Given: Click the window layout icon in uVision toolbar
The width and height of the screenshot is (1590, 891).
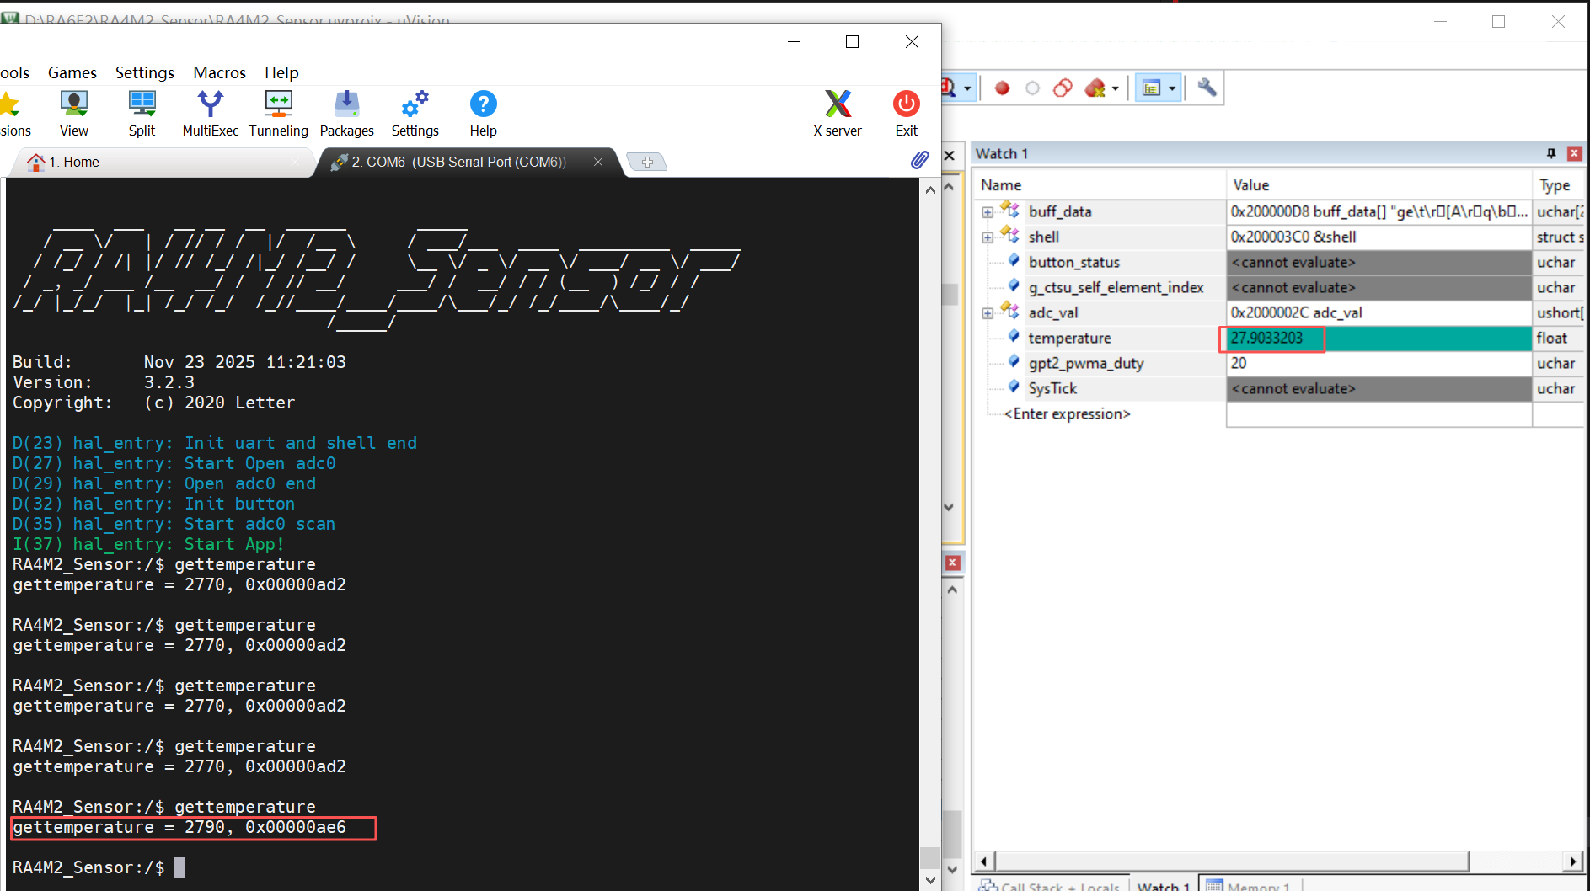Looking at the screenshot, I should pyautogui.click(x=1151, y=88).
